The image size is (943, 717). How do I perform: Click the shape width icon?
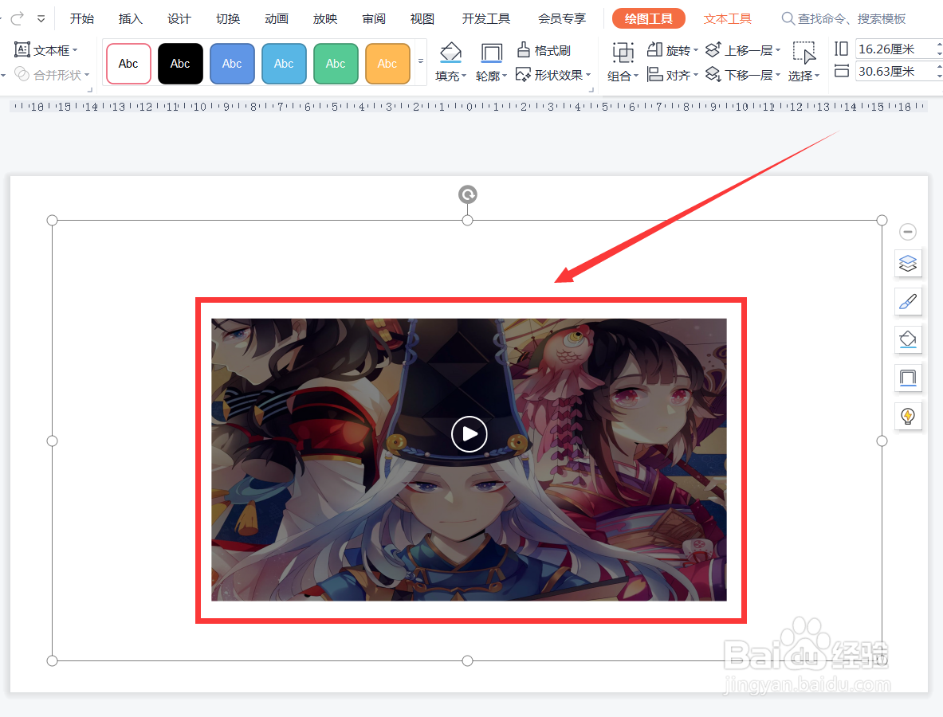842,71
